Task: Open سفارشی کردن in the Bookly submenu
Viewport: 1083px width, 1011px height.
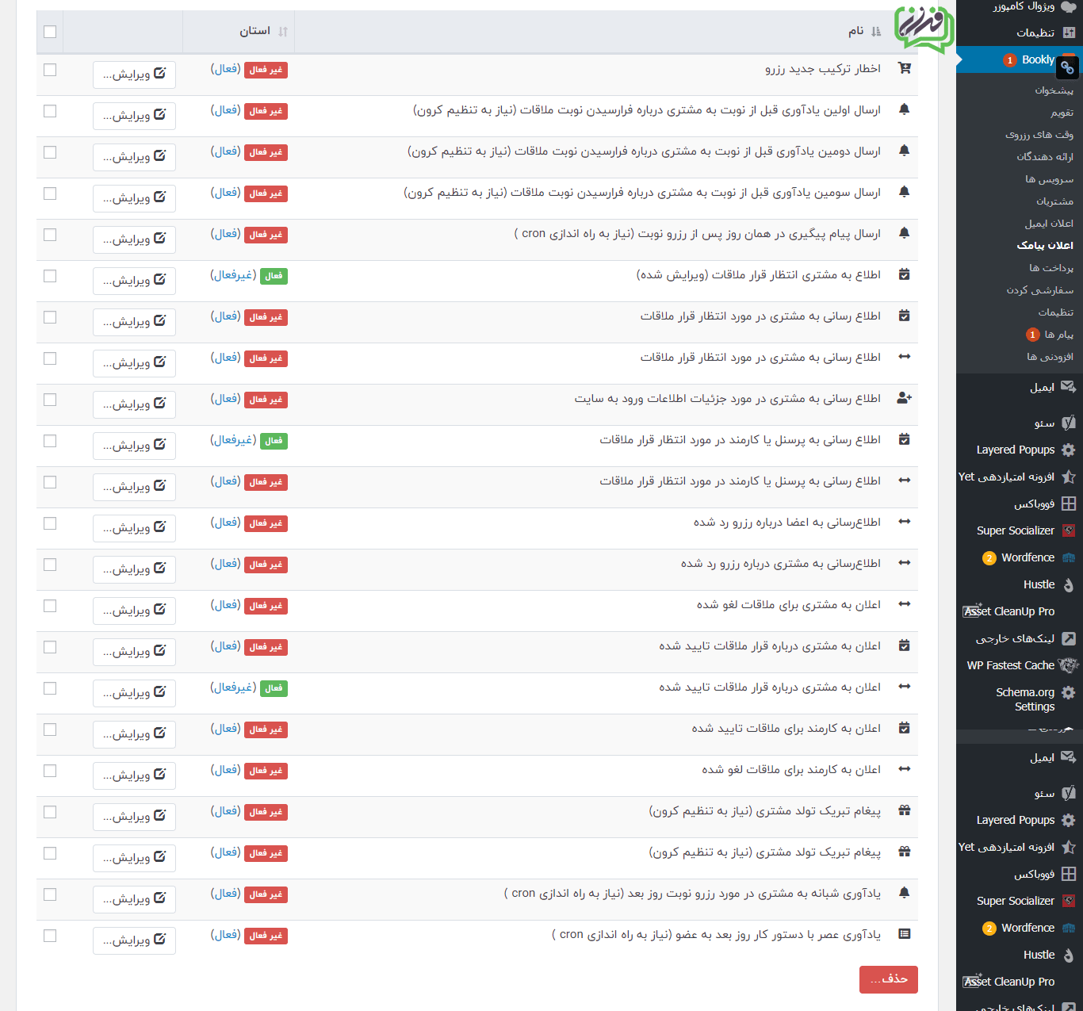Action: [1040, 290]
